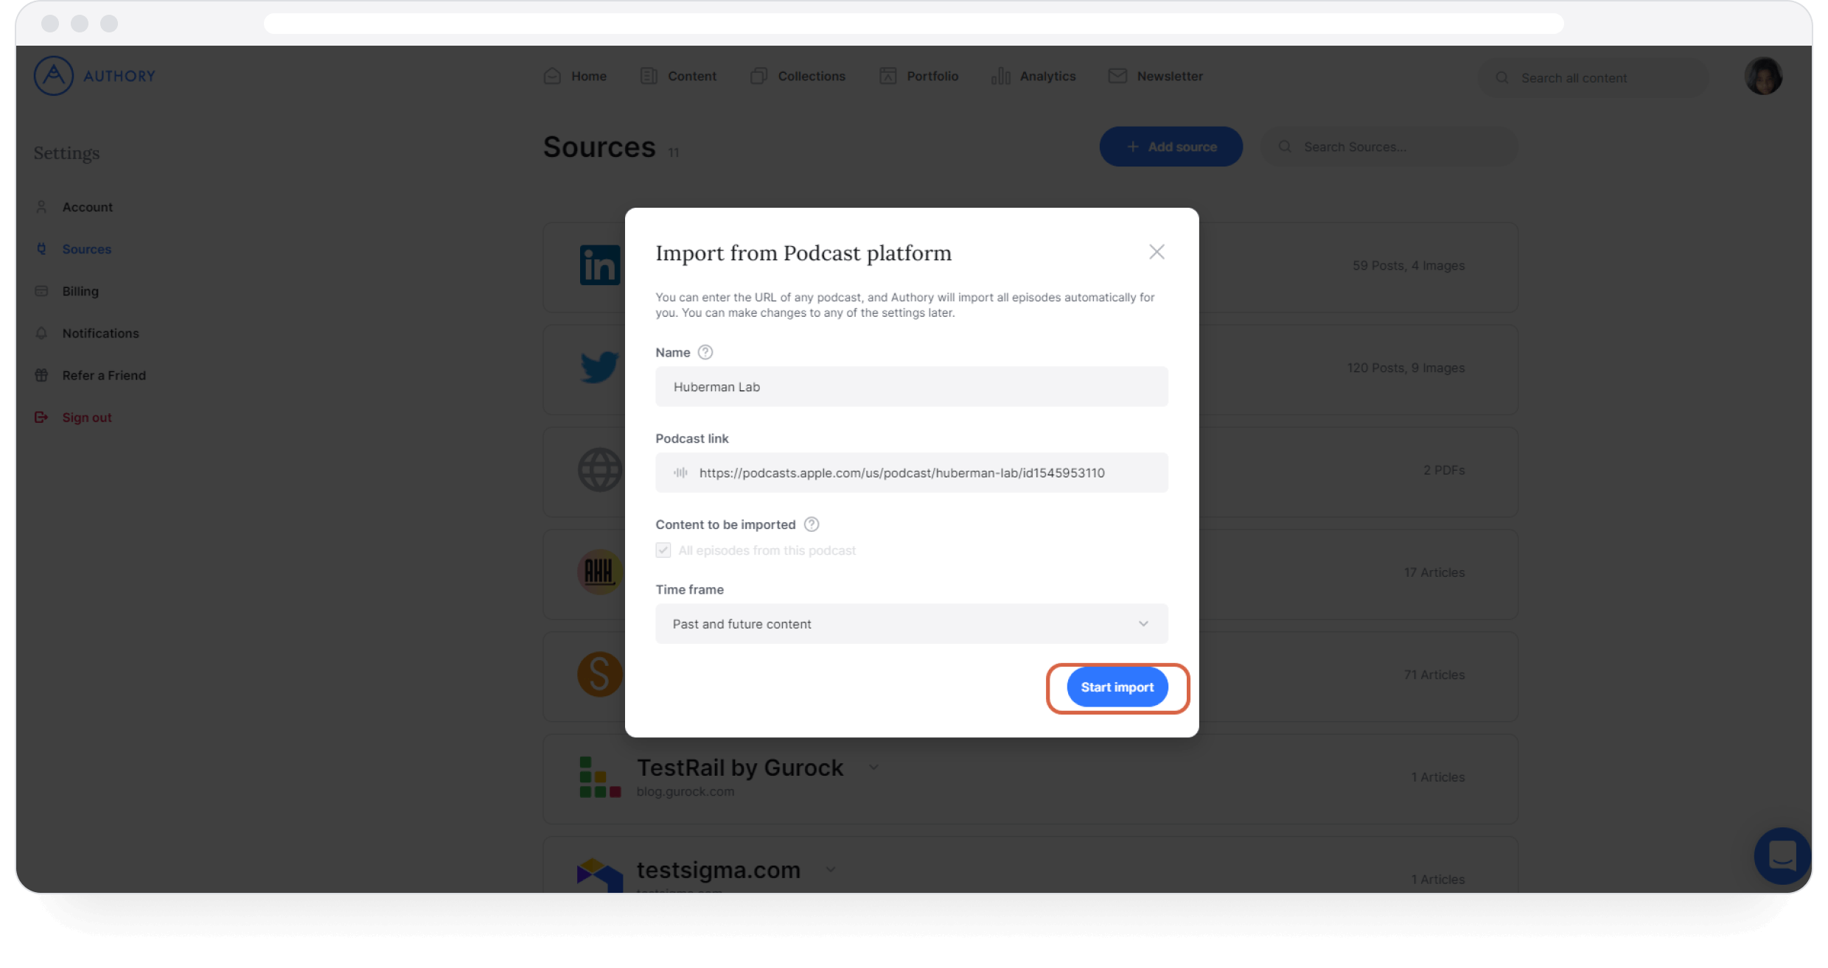Click the TestRail by Gurock logo
1828x968 pixels.
(x=600, y=777)
